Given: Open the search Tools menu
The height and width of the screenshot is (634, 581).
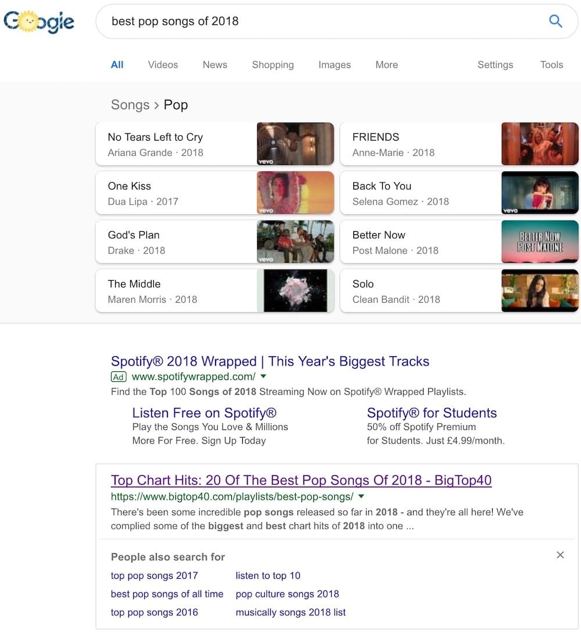Looking at the screenshot, I should point(551,65).
